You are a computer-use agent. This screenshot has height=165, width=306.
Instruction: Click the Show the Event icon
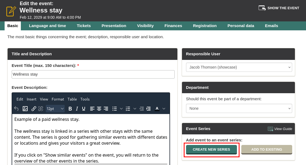point(262,8)
